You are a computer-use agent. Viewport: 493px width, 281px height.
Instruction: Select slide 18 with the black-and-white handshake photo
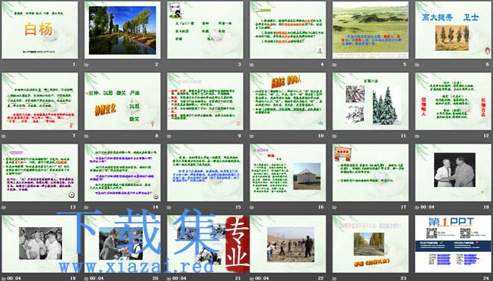click(453, 173)
